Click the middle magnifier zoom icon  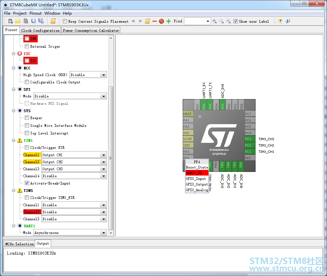(222, 21)
